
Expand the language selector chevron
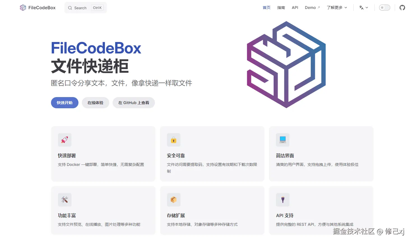coord(367,8)
